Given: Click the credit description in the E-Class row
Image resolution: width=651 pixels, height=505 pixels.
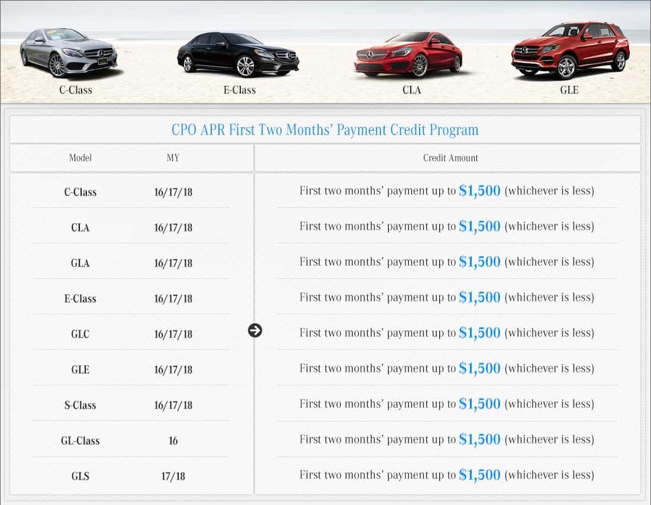Looking at the screenshot, I should [x=447, y=297].
